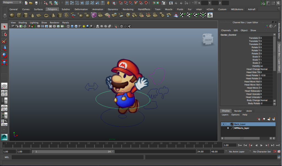Open the Panels menu in viewport
This screenshot has width=282, height=166.
click(x=66, y=22)
